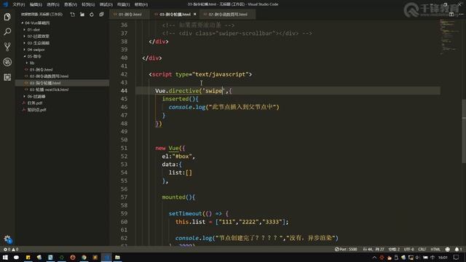Open 任务.pdf in the file tree
Image resolution: width=466 pixels, height=262 pixels.
[34, 103]
